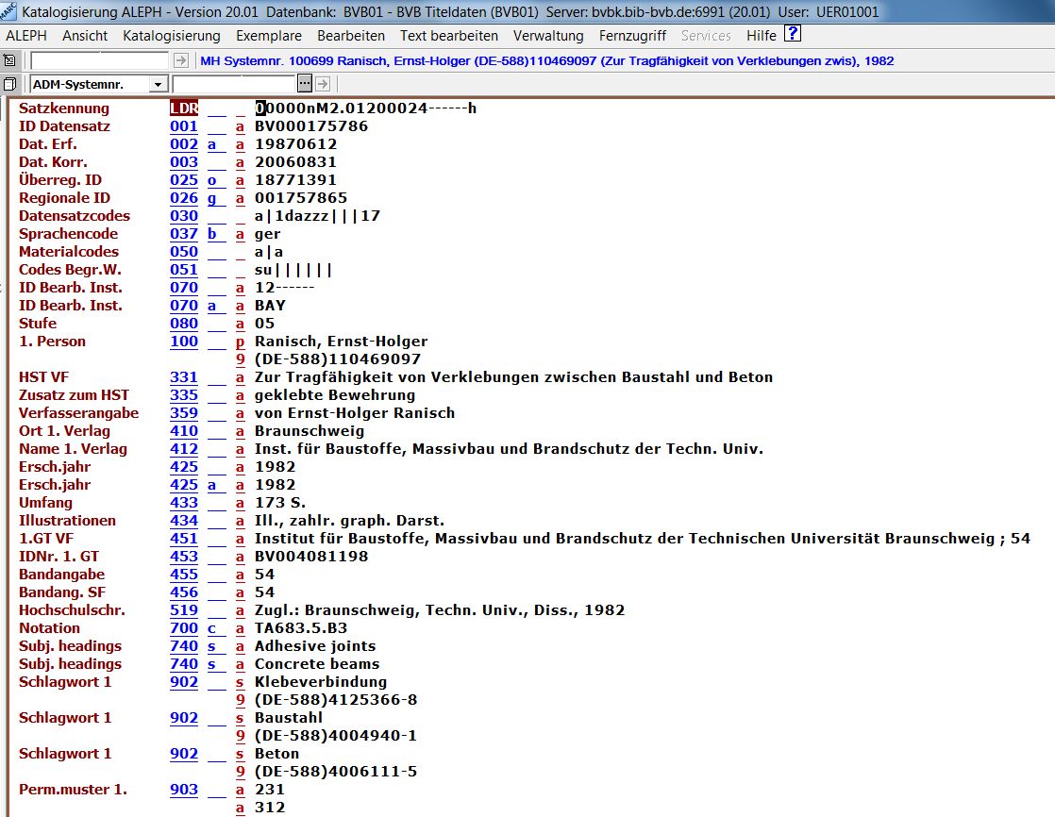Select the highlighted LDR field tag
1055x817 pixels.
(x=184, y=108)
